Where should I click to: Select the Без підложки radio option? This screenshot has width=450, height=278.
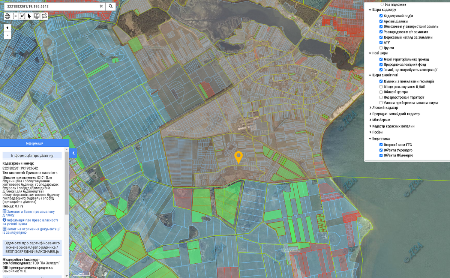(x=382, y=5)
